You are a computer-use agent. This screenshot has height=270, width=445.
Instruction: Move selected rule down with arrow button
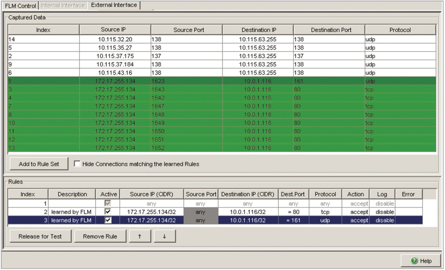tap(164, 236)
